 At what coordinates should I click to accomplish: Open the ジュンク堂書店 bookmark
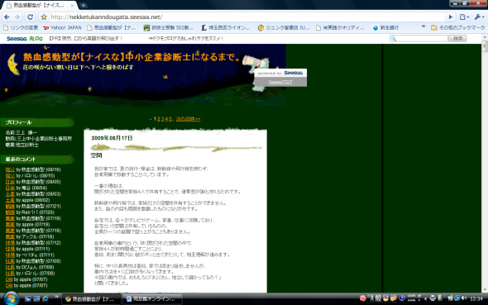tap(284, 27)
